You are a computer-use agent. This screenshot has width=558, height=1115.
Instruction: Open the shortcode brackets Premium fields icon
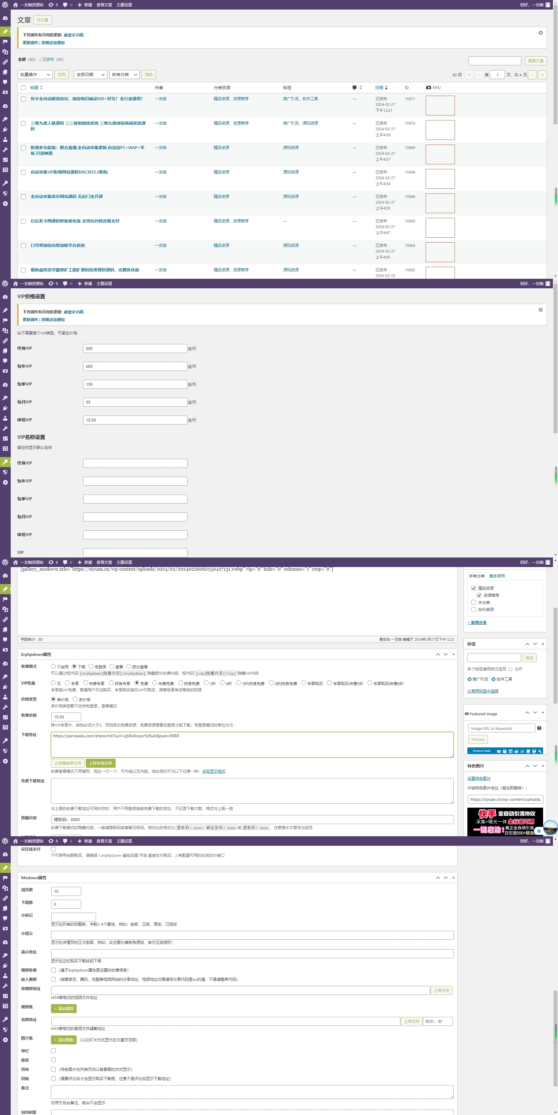click(x=523, y=751)
